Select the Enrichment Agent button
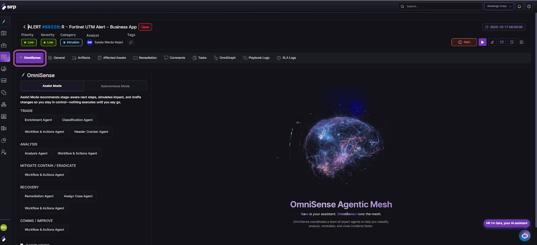537x245 pixels. coord(38,120)
